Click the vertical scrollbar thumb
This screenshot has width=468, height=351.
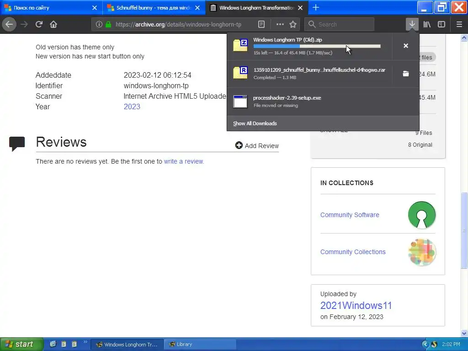click(464, 230)
